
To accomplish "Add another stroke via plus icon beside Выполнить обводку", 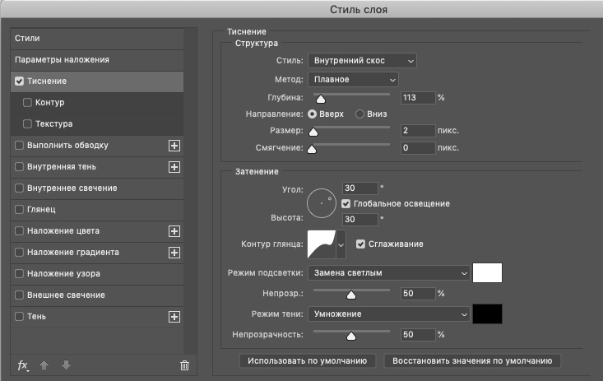I will click(x=174, y=146).
